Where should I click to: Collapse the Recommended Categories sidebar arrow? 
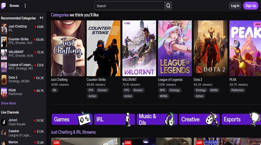41,18
